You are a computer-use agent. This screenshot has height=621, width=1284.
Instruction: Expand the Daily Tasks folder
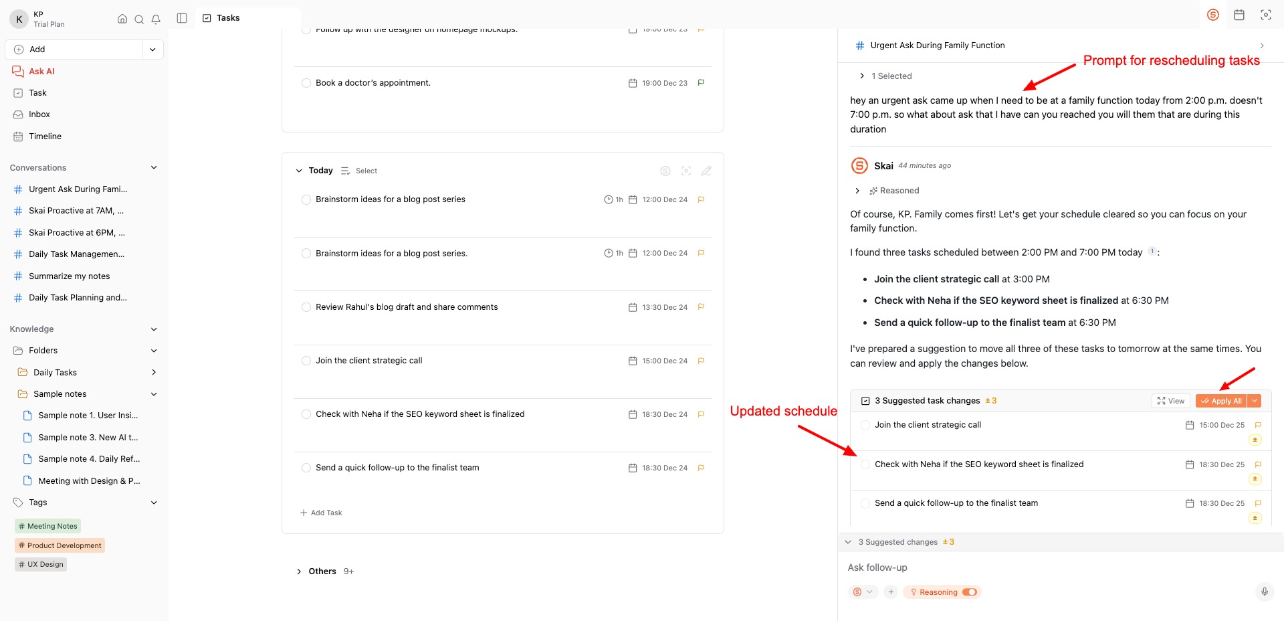154,373
